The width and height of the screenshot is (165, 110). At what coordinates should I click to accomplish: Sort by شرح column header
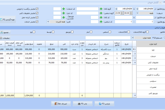[106, 44]
